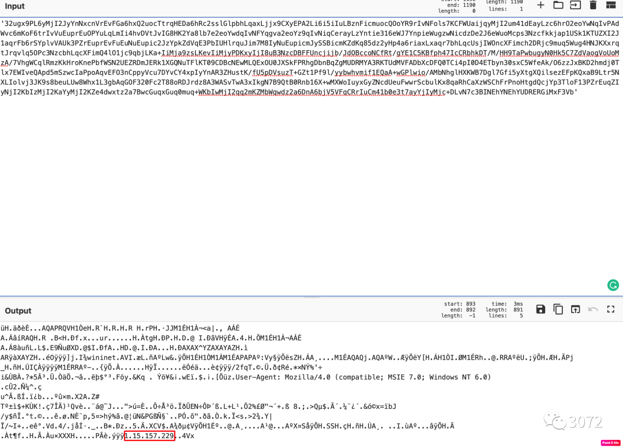Click the input stat 'end: 1190'

click(461, 5)
